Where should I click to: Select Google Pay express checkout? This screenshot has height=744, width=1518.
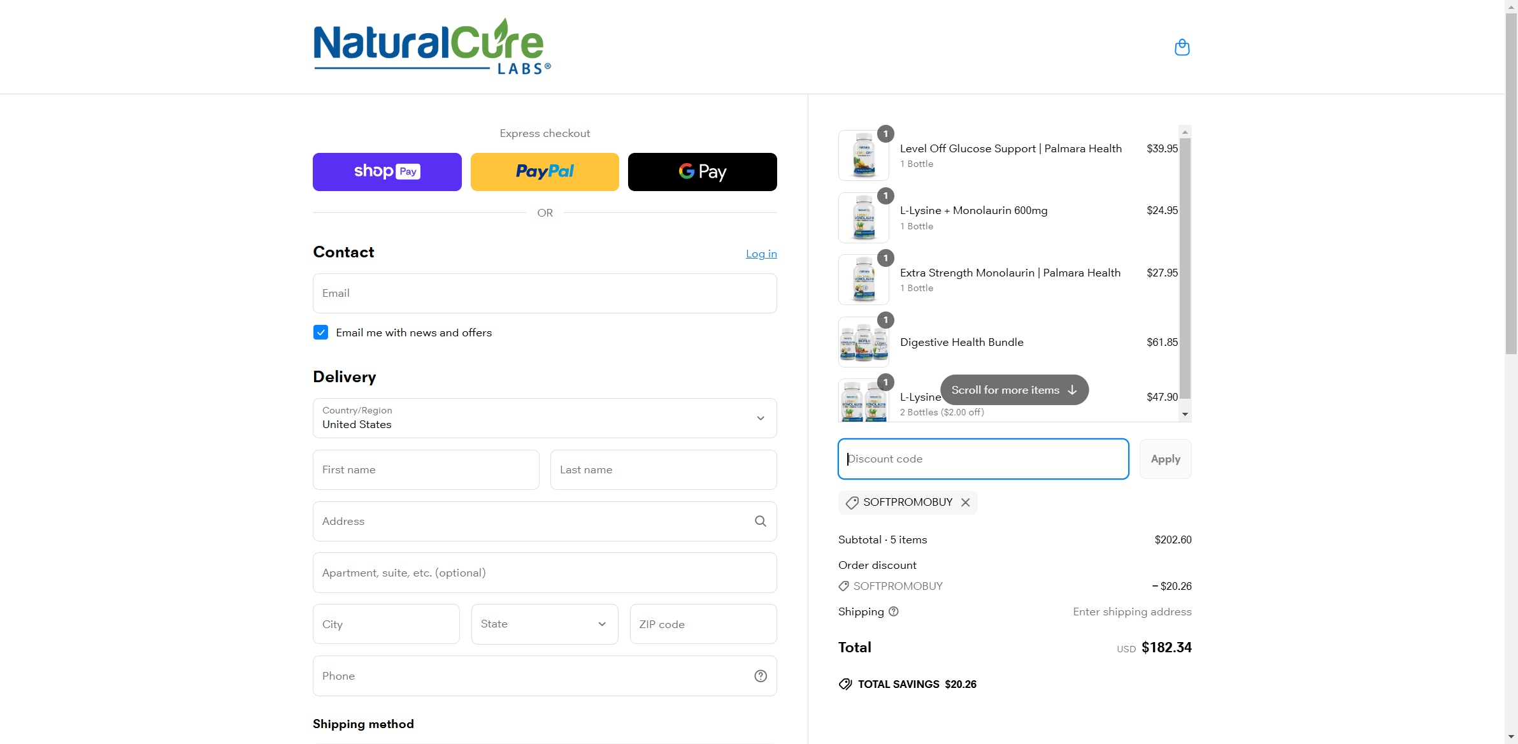coord(703,172)
